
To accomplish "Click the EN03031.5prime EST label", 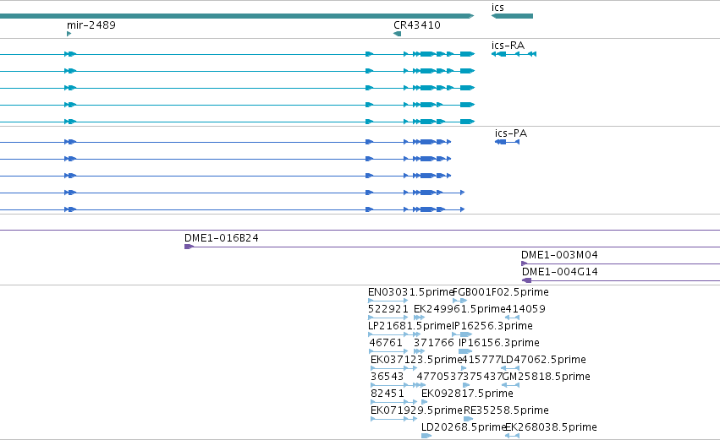I will coord(411,292).
